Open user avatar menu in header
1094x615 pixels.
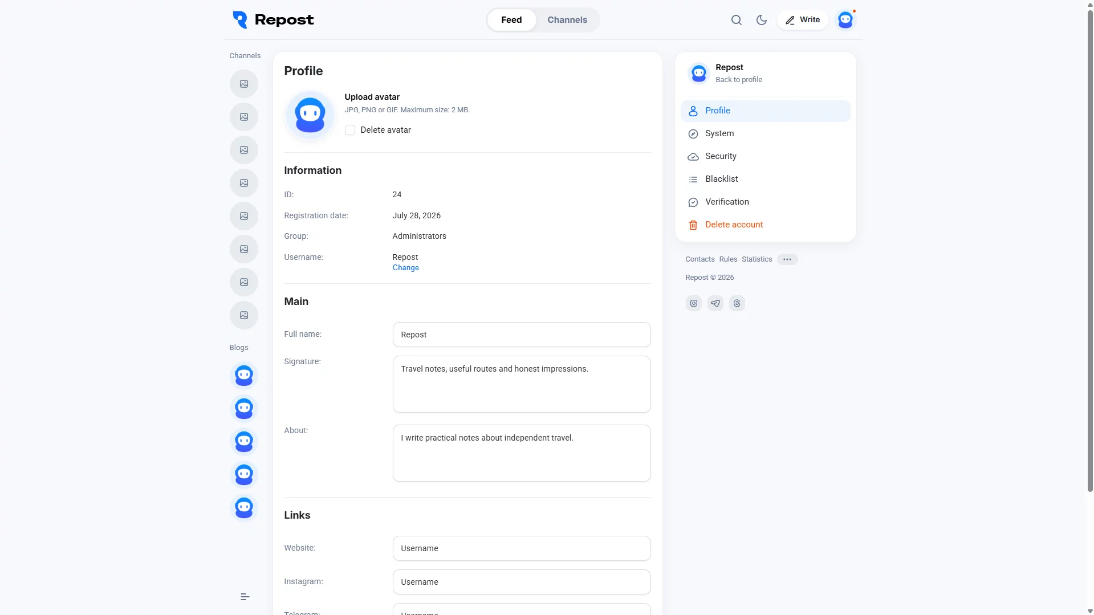pos(845,20)
